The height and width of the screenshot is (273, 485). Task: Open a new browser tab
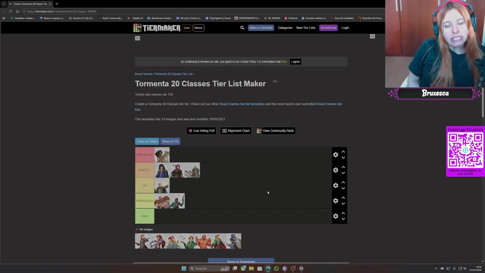coord(57,4)
